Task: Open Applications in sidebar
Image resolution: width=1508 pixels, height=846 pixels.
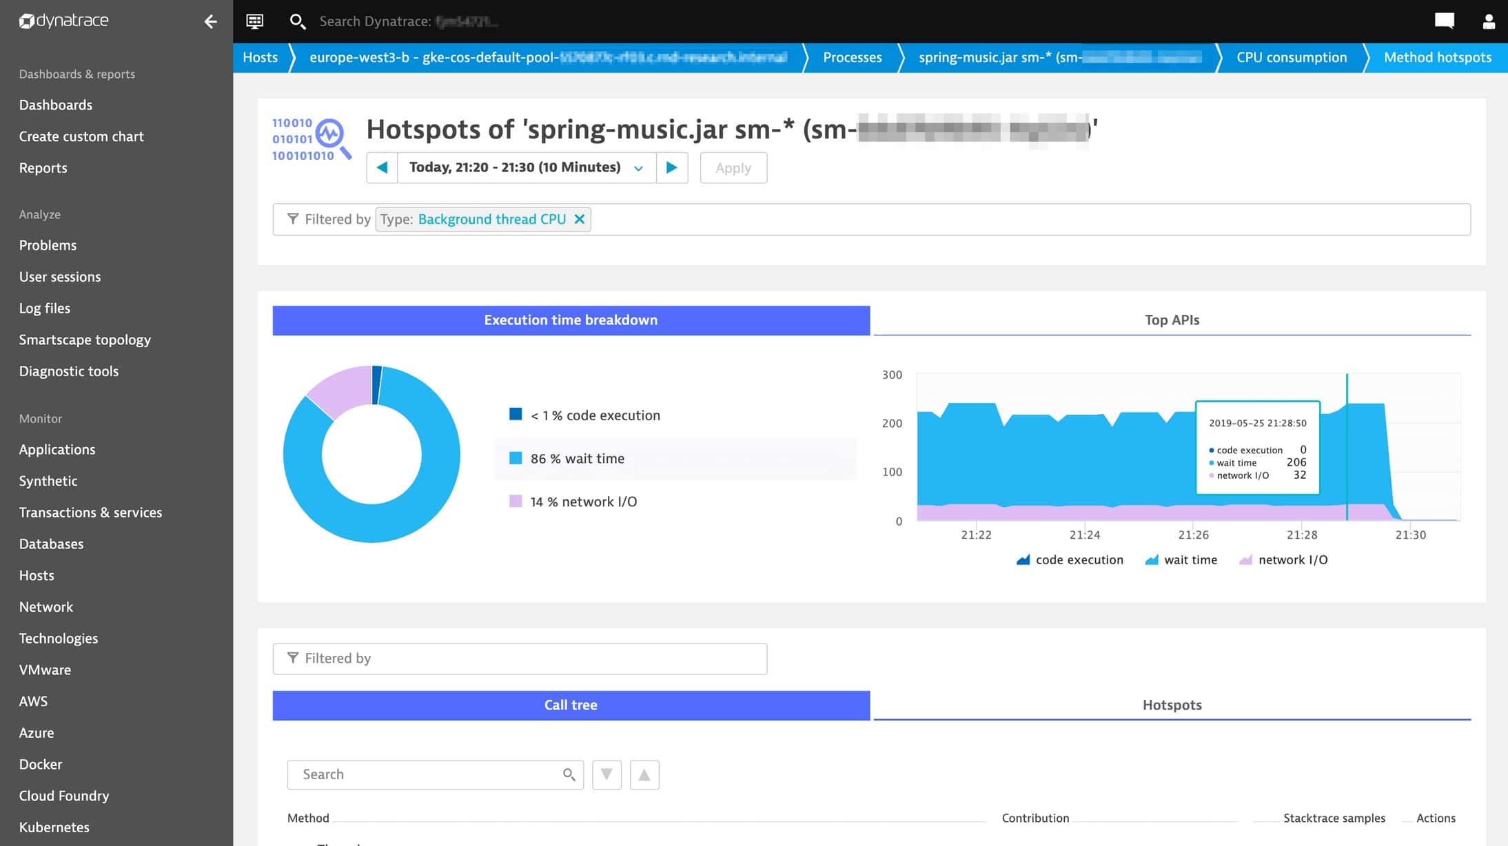Action: pyautogui.click(x=57, y=449)
